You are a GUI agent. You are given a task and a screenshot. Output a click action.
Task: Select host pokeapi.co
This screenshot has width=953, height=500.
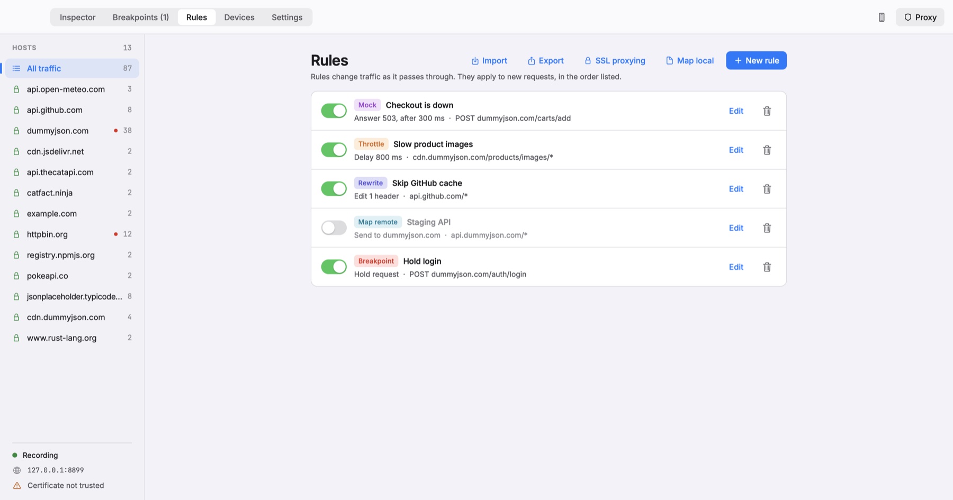tap(72, 276)
